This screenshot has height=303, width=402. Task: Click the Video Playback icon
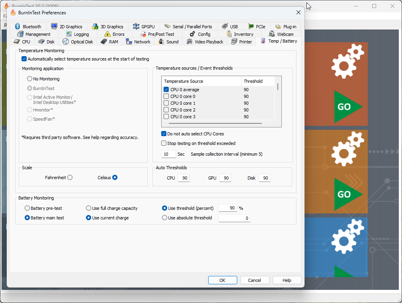point(189,41)
